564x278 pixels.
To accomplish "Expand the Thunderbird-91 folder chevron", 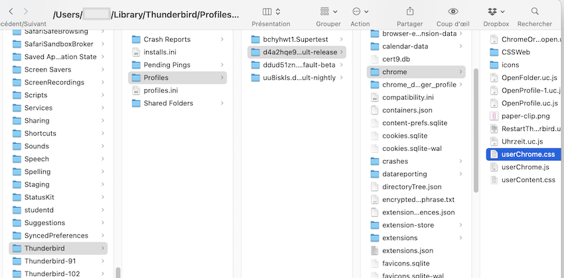I will (102, 261).
